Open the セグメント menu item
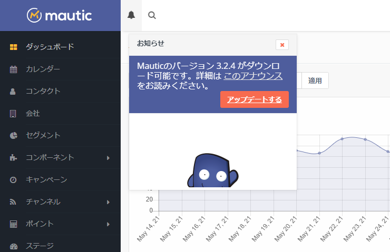 (x=43, y=135)
